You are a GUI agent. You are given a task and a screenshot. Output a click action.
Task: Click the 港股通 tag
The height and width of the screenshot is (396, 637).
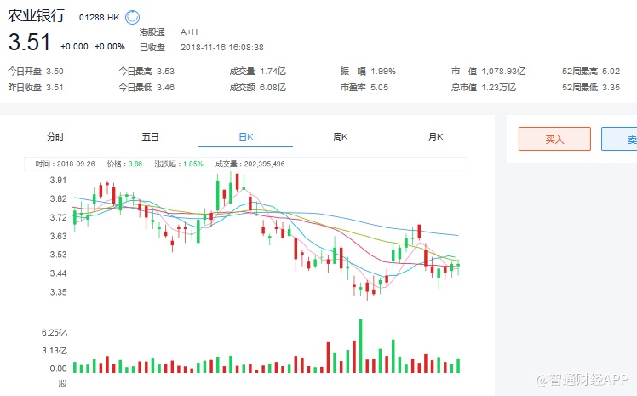pyautogui.click(x=152, y=32)
